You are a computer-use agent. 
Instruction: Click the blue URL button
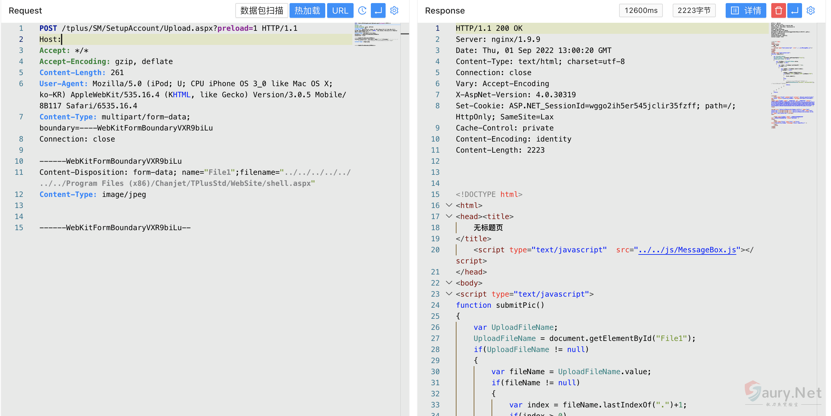pyautogui.click(x=340, y=11)
